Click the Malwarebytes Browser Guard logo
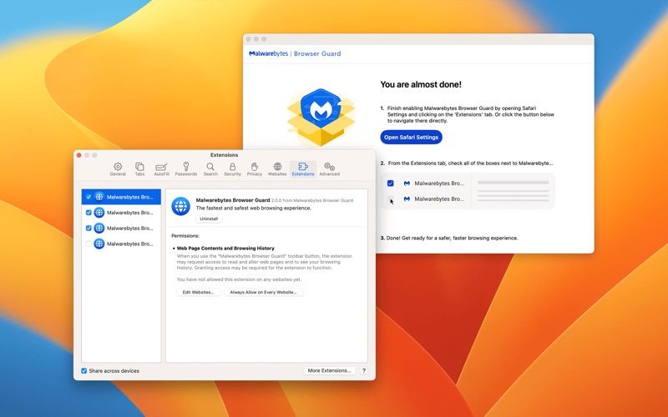 point(295,53)
